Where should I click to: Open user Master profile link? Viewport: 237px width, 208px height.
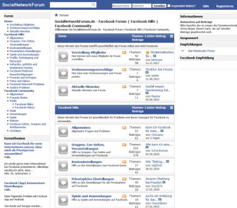(156, 96)
